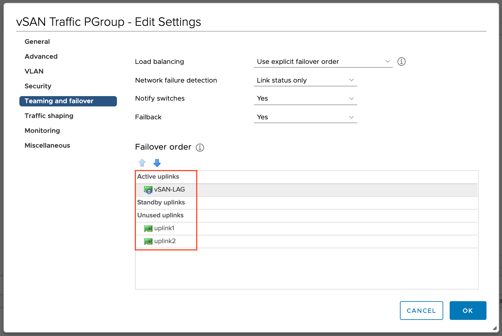502x336 pixels.
Task: Click the uplink1 network adapter icon
Action: point(148,229)
